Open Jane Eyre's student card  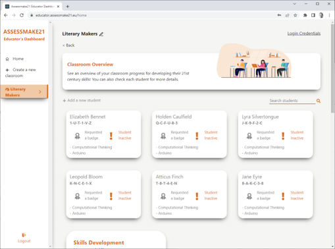(x=276, y=194)
